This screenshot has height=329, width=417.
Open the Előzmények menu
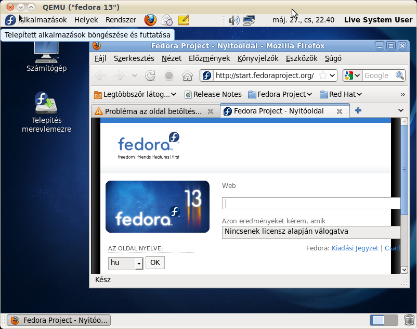210,58
